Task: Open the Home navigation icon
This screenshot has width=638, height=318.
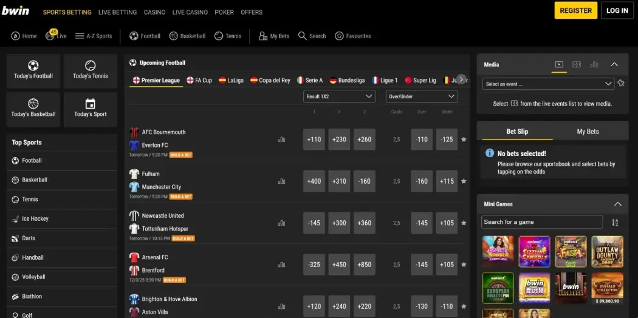Action: tap(16, 36)
